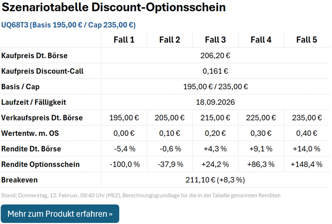Select the Basis / Cap row label
This screenshot has width=332, height=224.
[20, 87]
